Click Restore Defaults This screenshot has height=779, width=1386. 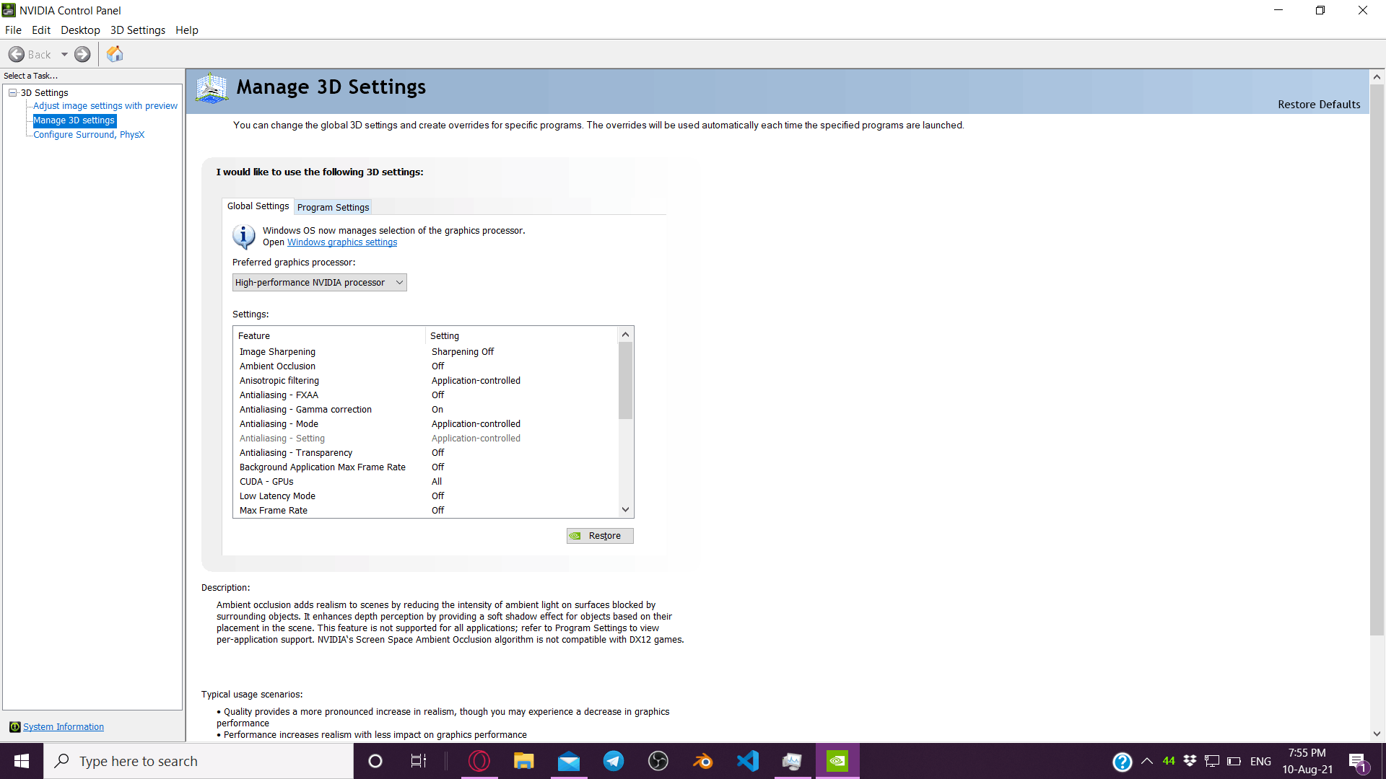[x=1318, y=104]
